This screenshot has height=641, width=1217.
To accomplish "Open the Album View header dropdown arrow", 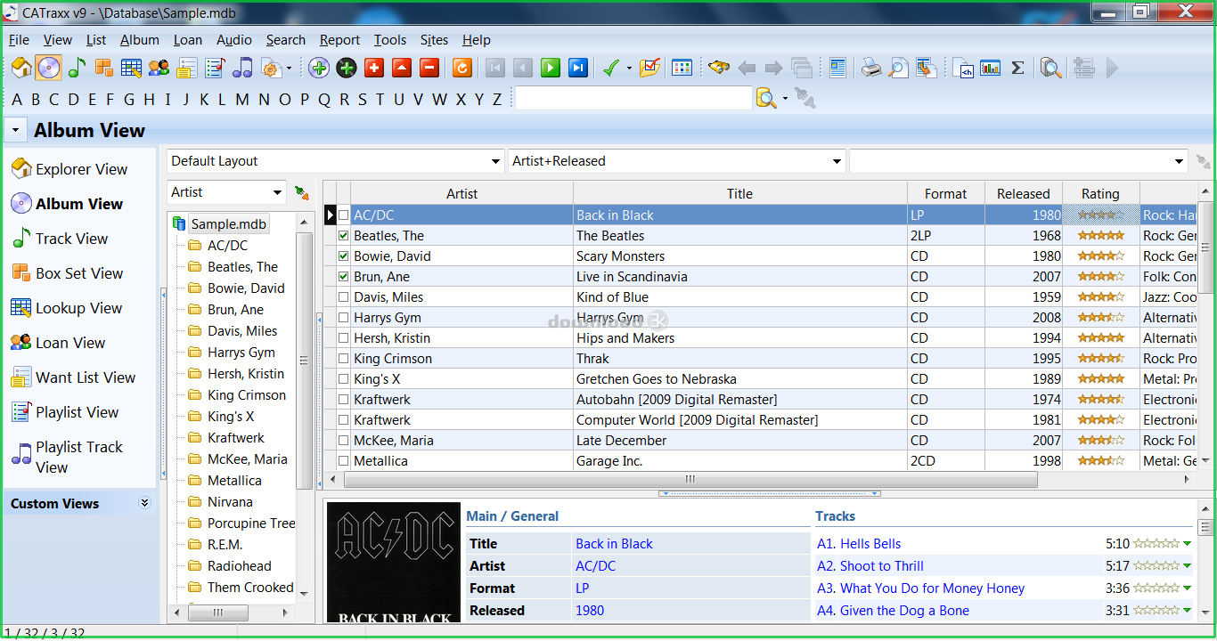I will point(15,130).
